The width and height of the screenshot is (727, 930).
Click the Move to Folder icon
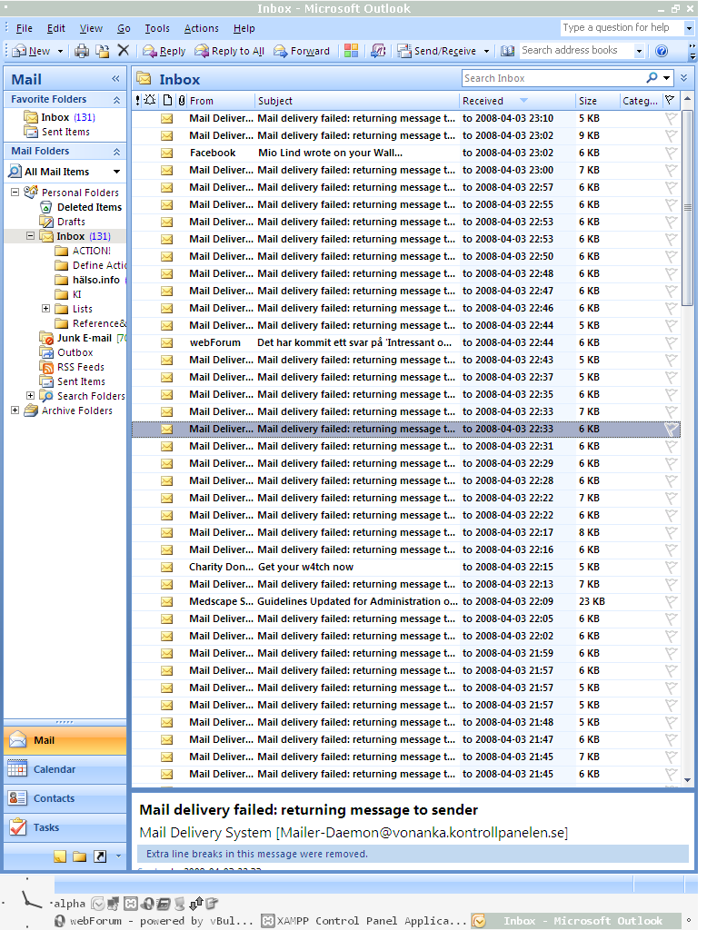pyautogui.click(x=103, y=51)
